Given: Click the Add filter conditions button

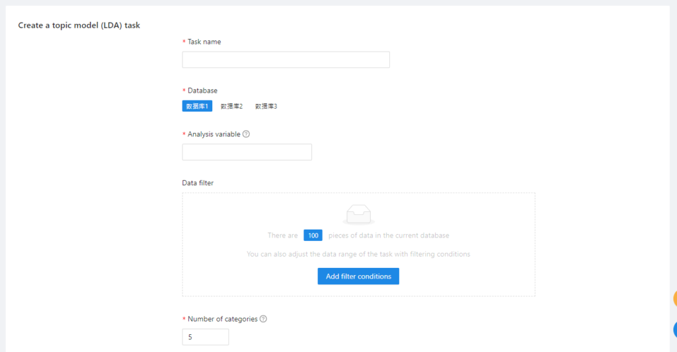Looking at the screenshot, I should point(358,277).
